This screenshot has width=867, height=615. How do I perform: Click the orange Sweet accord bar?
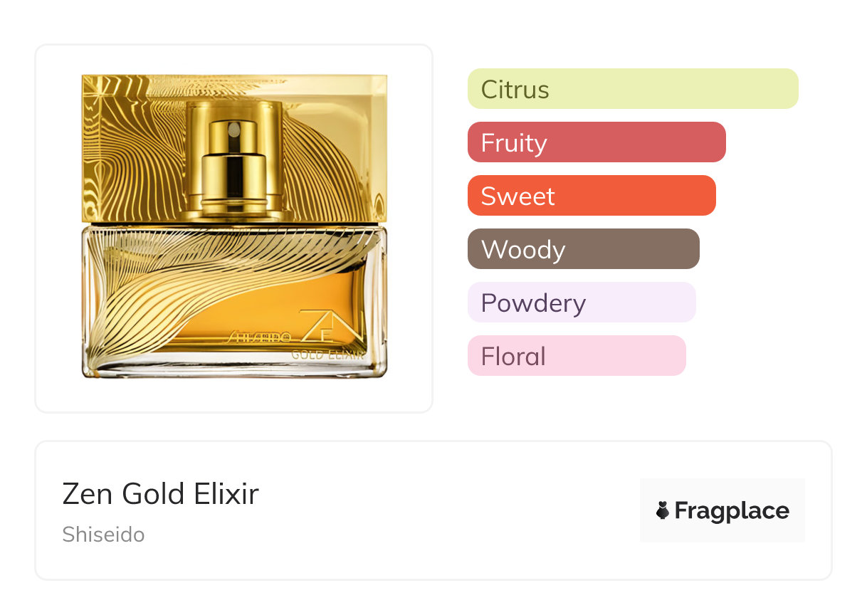(x=591, y=196)
